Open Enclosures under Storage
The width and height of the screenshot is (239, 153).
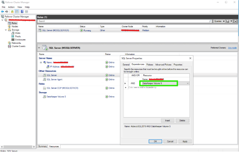(x=20, y=40)
